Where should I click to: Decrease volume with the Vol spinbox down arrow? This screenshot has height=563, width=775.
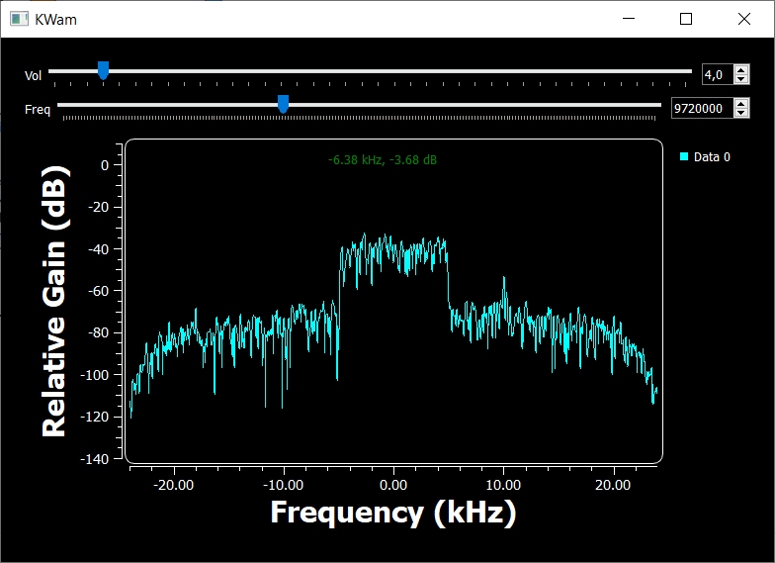point(741,79)
